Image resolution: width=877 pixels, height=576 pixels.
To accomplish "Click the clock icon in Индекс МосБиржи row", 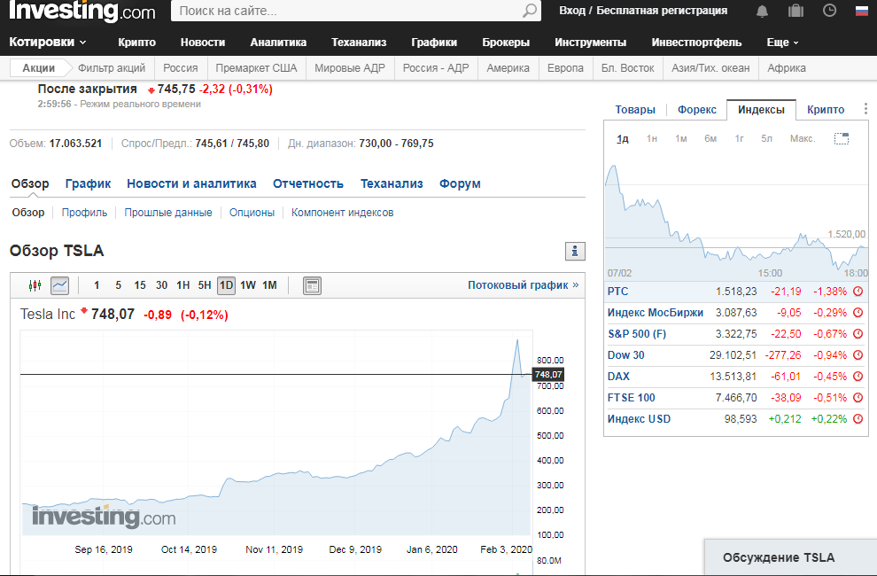I will tap(858, 313).
